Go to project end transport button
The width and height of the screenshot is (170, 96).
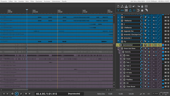[7, 94]
